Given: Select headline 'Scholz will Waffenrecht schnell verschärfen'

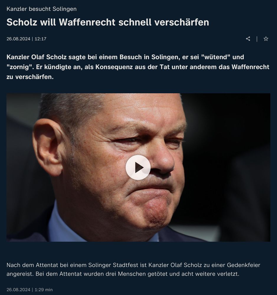Looking at the screenshot, I should click(108, 22).
